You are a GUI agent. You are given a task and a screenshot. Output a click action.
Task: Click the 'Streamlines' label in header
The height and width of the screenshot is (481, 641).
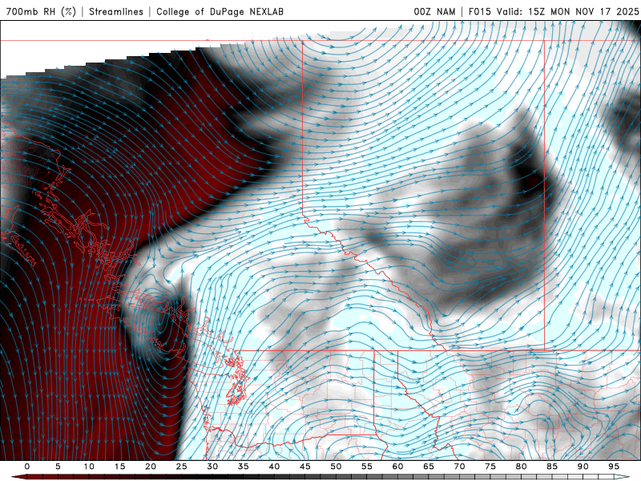[116, 11]
